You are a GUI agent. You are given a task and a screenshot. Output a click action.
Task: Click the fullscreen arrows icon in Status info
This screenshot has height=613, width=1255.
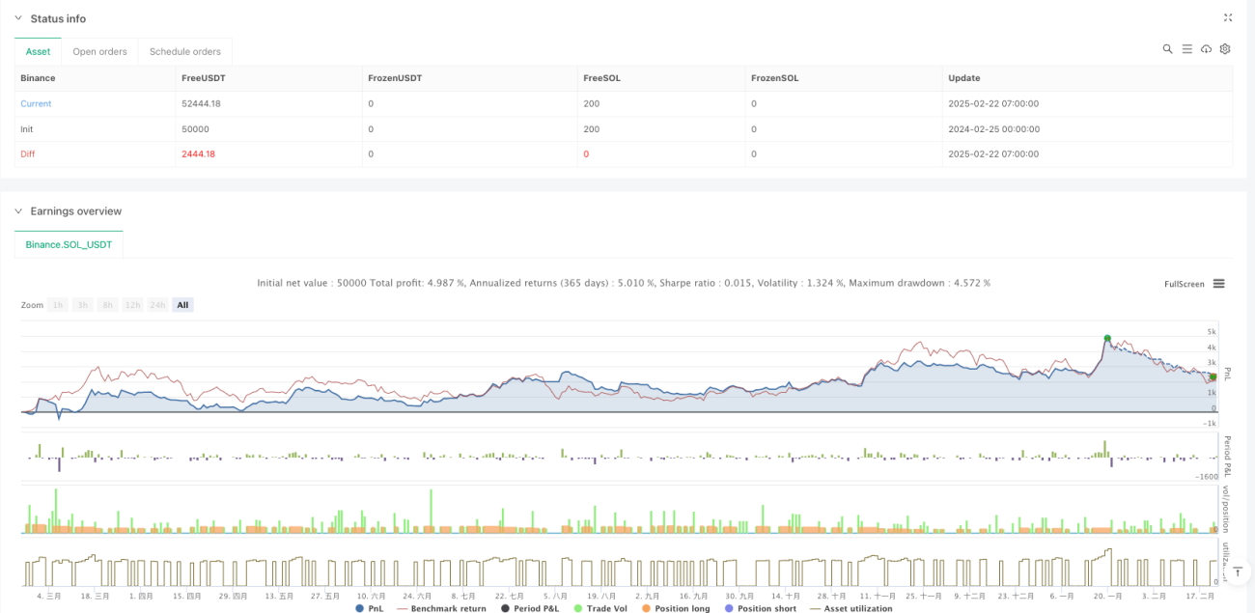point(1228,17)
